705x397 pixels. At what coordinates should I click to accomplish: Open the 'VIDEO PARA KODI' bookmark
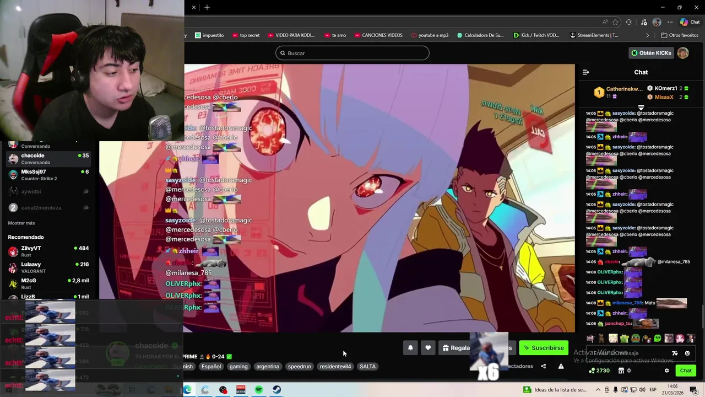291,35
